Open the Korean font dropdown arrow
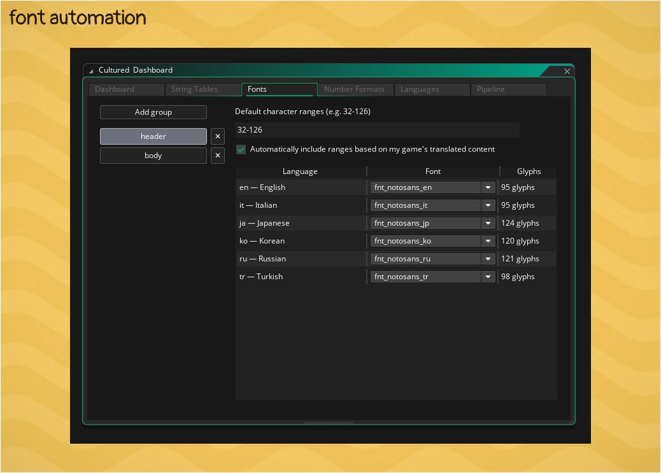This screenshot has height=473, width=661. (488, 241)
